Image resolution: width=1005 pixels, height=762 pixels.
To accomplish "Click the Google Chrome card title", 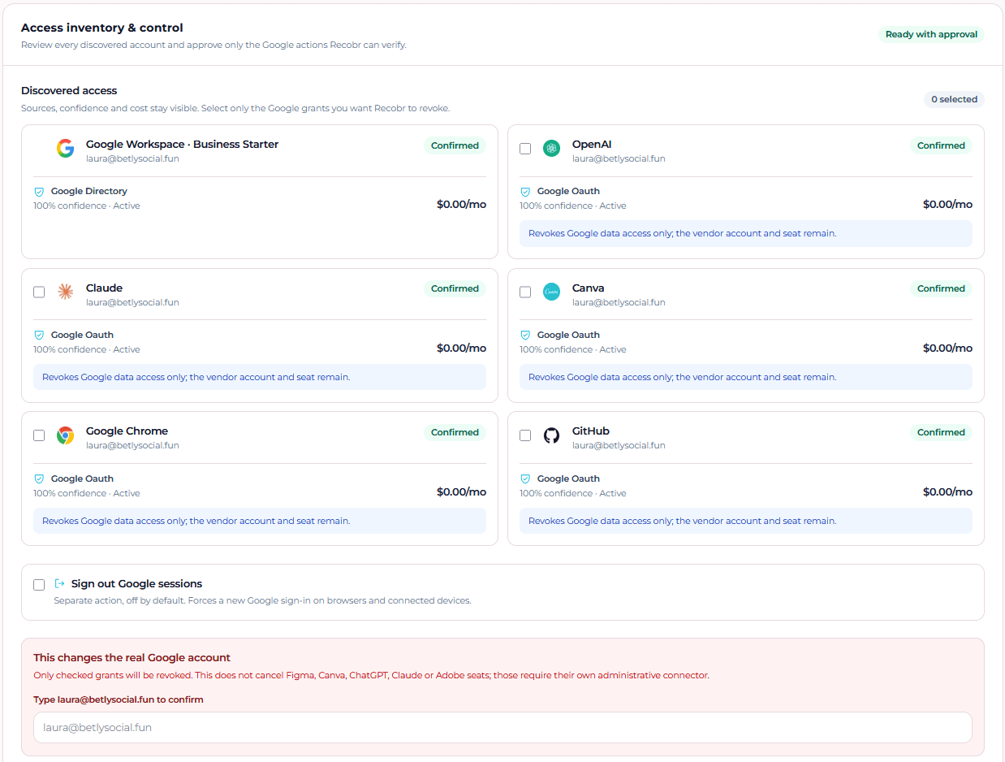I will [x=127, y=431].
